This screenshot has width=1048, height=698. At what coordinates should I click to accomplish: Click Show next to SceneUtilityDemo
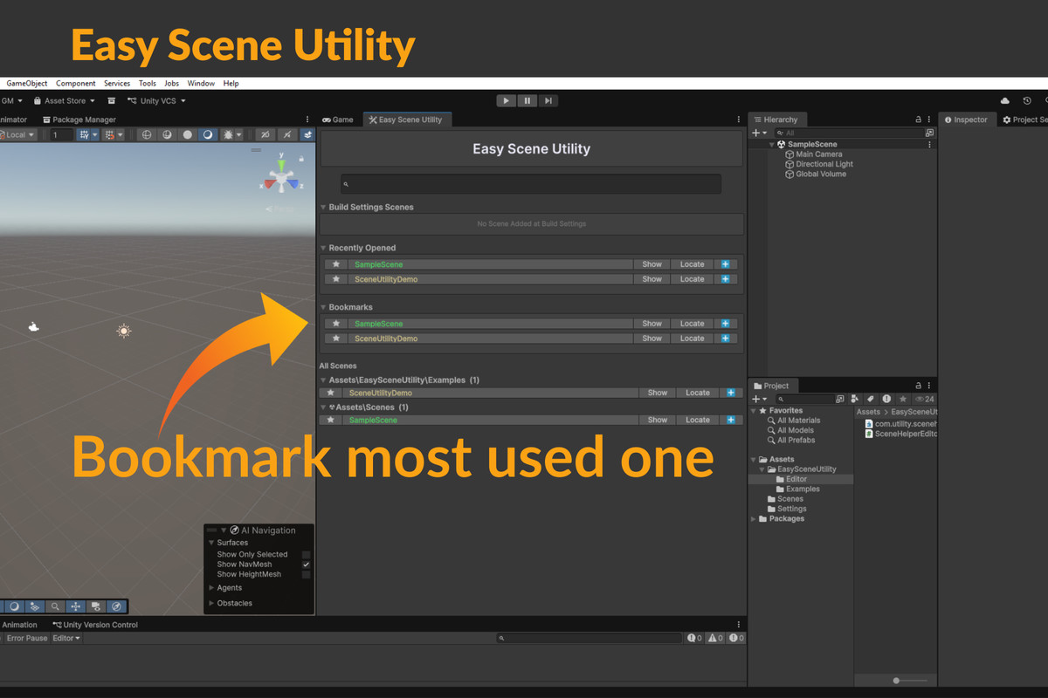(x=651, y=278)
